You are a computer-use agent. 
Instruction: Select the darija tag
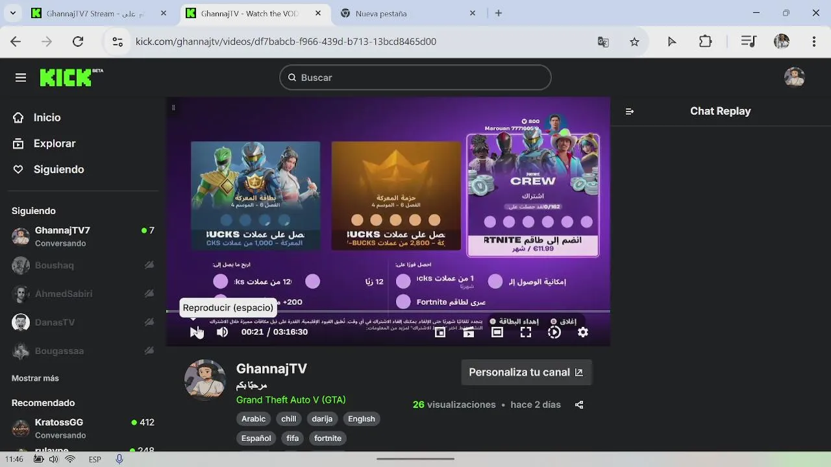point(322,419)
